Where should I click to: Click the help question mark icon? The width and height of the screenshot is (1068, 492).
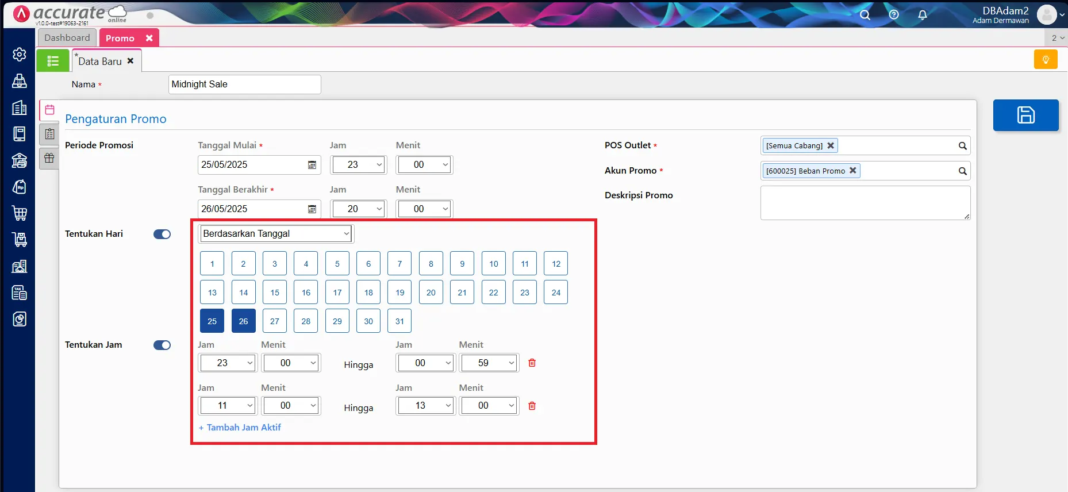click(x=894, y=15)
